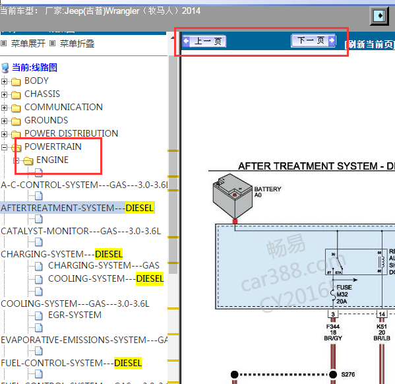Open COOLING-SYSTEM---GAS---3.0-3.6L diagram
The image size is (395, 384).
[x=75, y=304]
